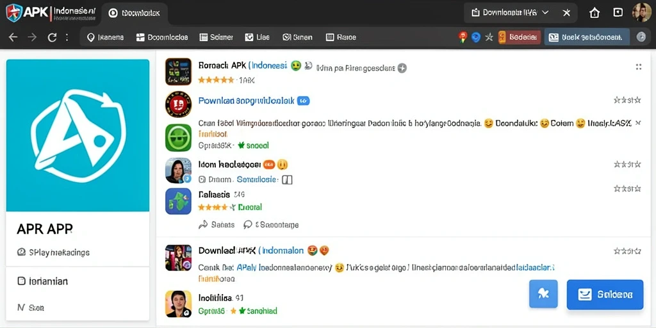Select SPlay makadings in side panel
656x328 pixels.
tap(53, 252)
